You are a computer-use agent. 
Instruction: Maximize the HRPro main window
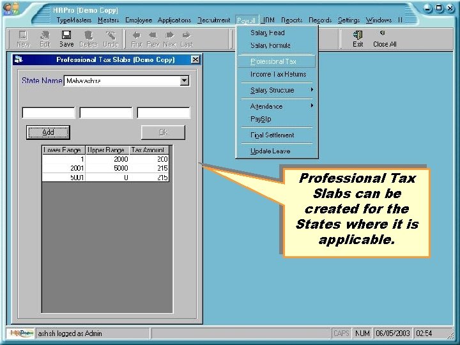point(440,8)
